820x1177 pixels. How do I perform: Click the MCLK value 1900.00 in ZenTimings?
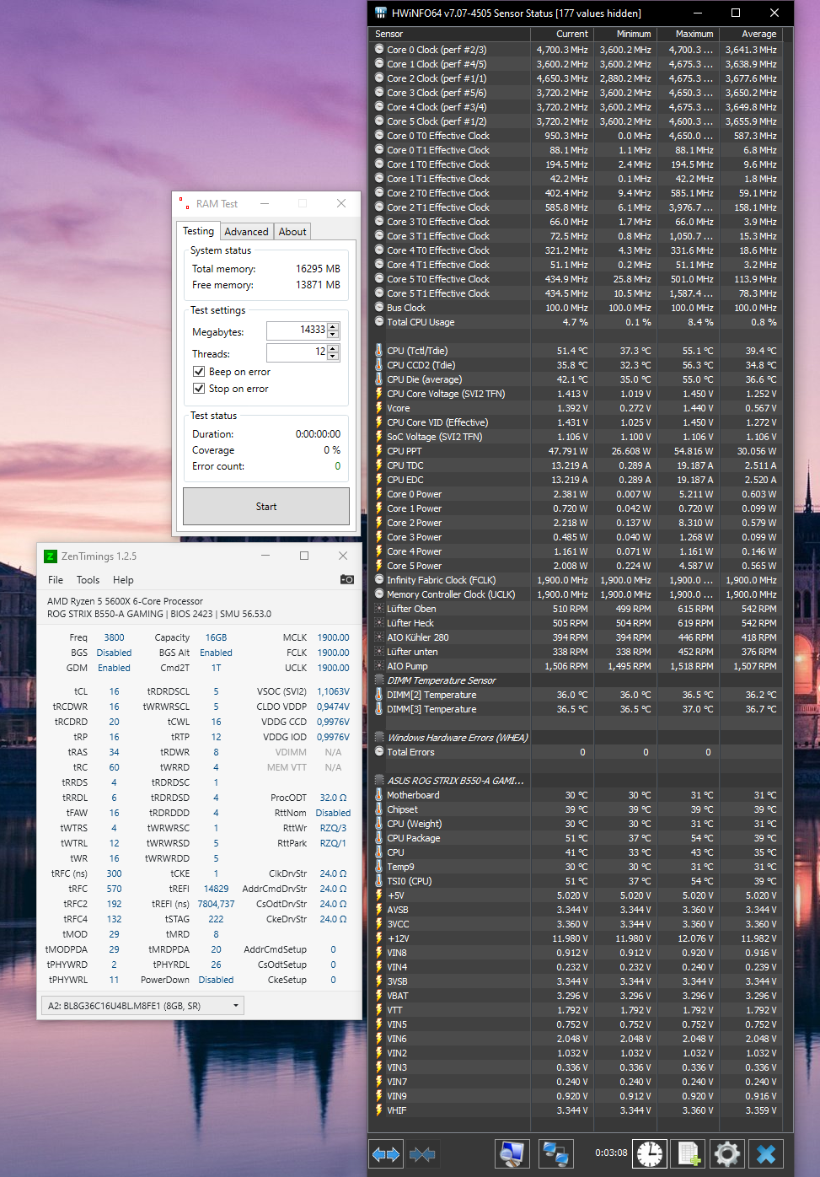(x=333, y=637)
